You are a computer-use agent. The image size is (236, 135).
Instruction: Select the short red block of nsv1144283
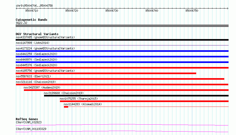pos(66,107)
